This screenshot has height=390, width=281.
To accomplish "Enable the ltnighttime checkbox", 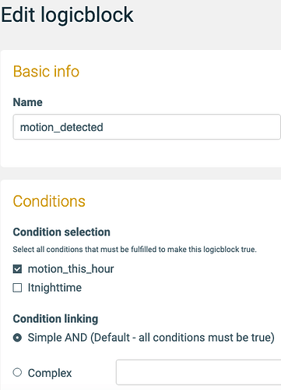I will pos(17,288).
